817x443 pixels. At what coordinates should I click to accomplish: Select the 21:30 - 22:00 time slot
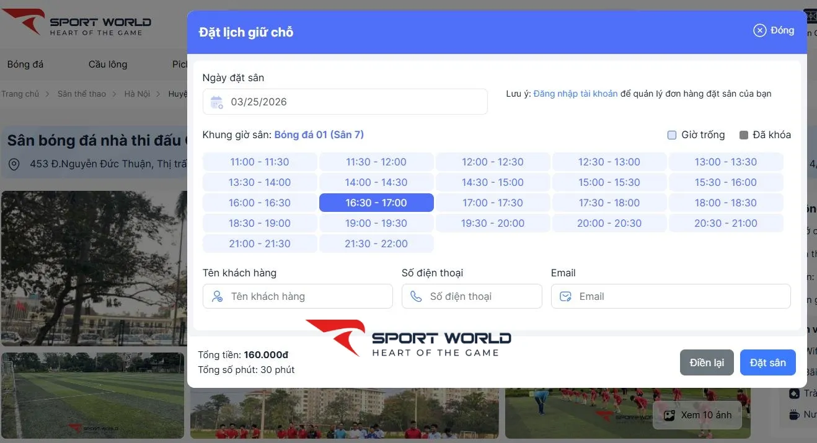[x=376, y=244]
